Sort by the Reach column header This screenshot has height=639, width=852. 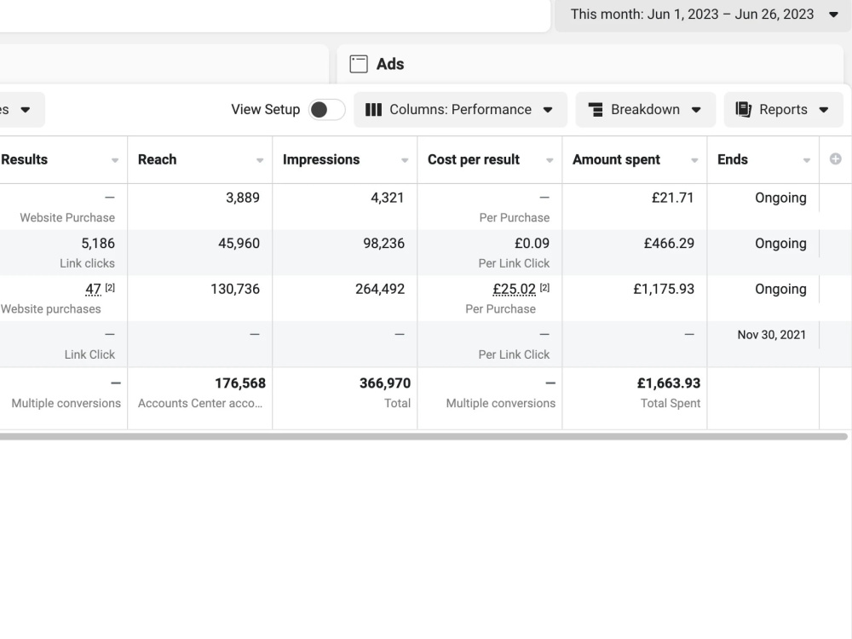click(x=157, y=160)
